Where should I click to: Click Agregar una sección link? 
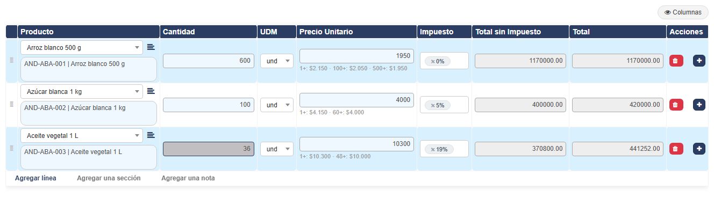109,178
